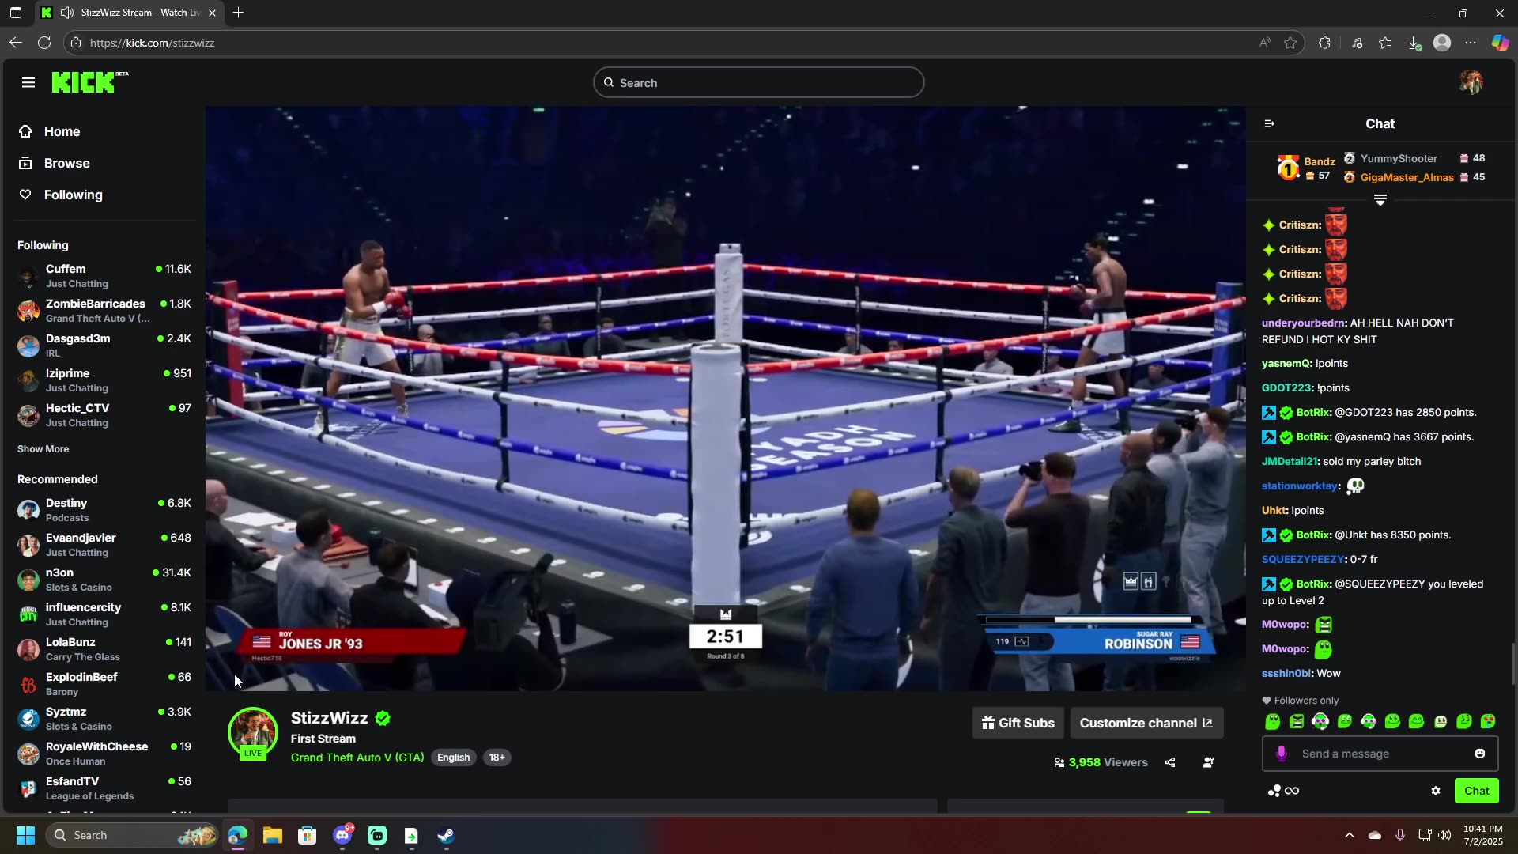Viewport: 1518px width, 854px height.
Task: Open the chat settings gear
Action: click(1436, 791)
